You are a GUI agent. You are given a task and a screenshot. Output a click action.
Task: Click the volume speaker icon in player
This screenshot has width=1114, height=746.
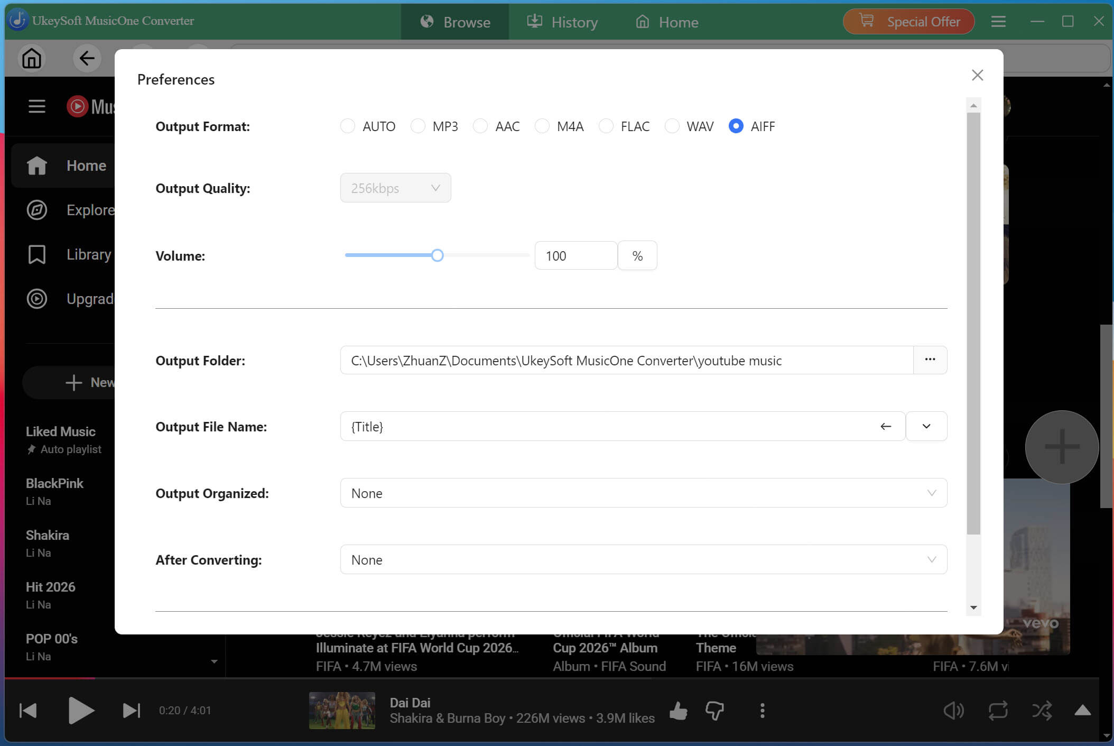(x=954, y=711)
